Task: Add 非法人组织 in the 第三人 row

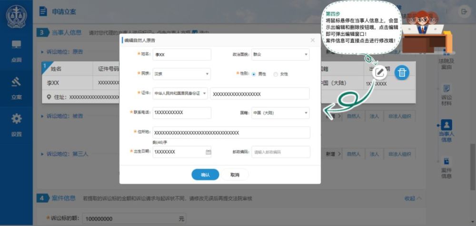Action: (x=399, y=154)
